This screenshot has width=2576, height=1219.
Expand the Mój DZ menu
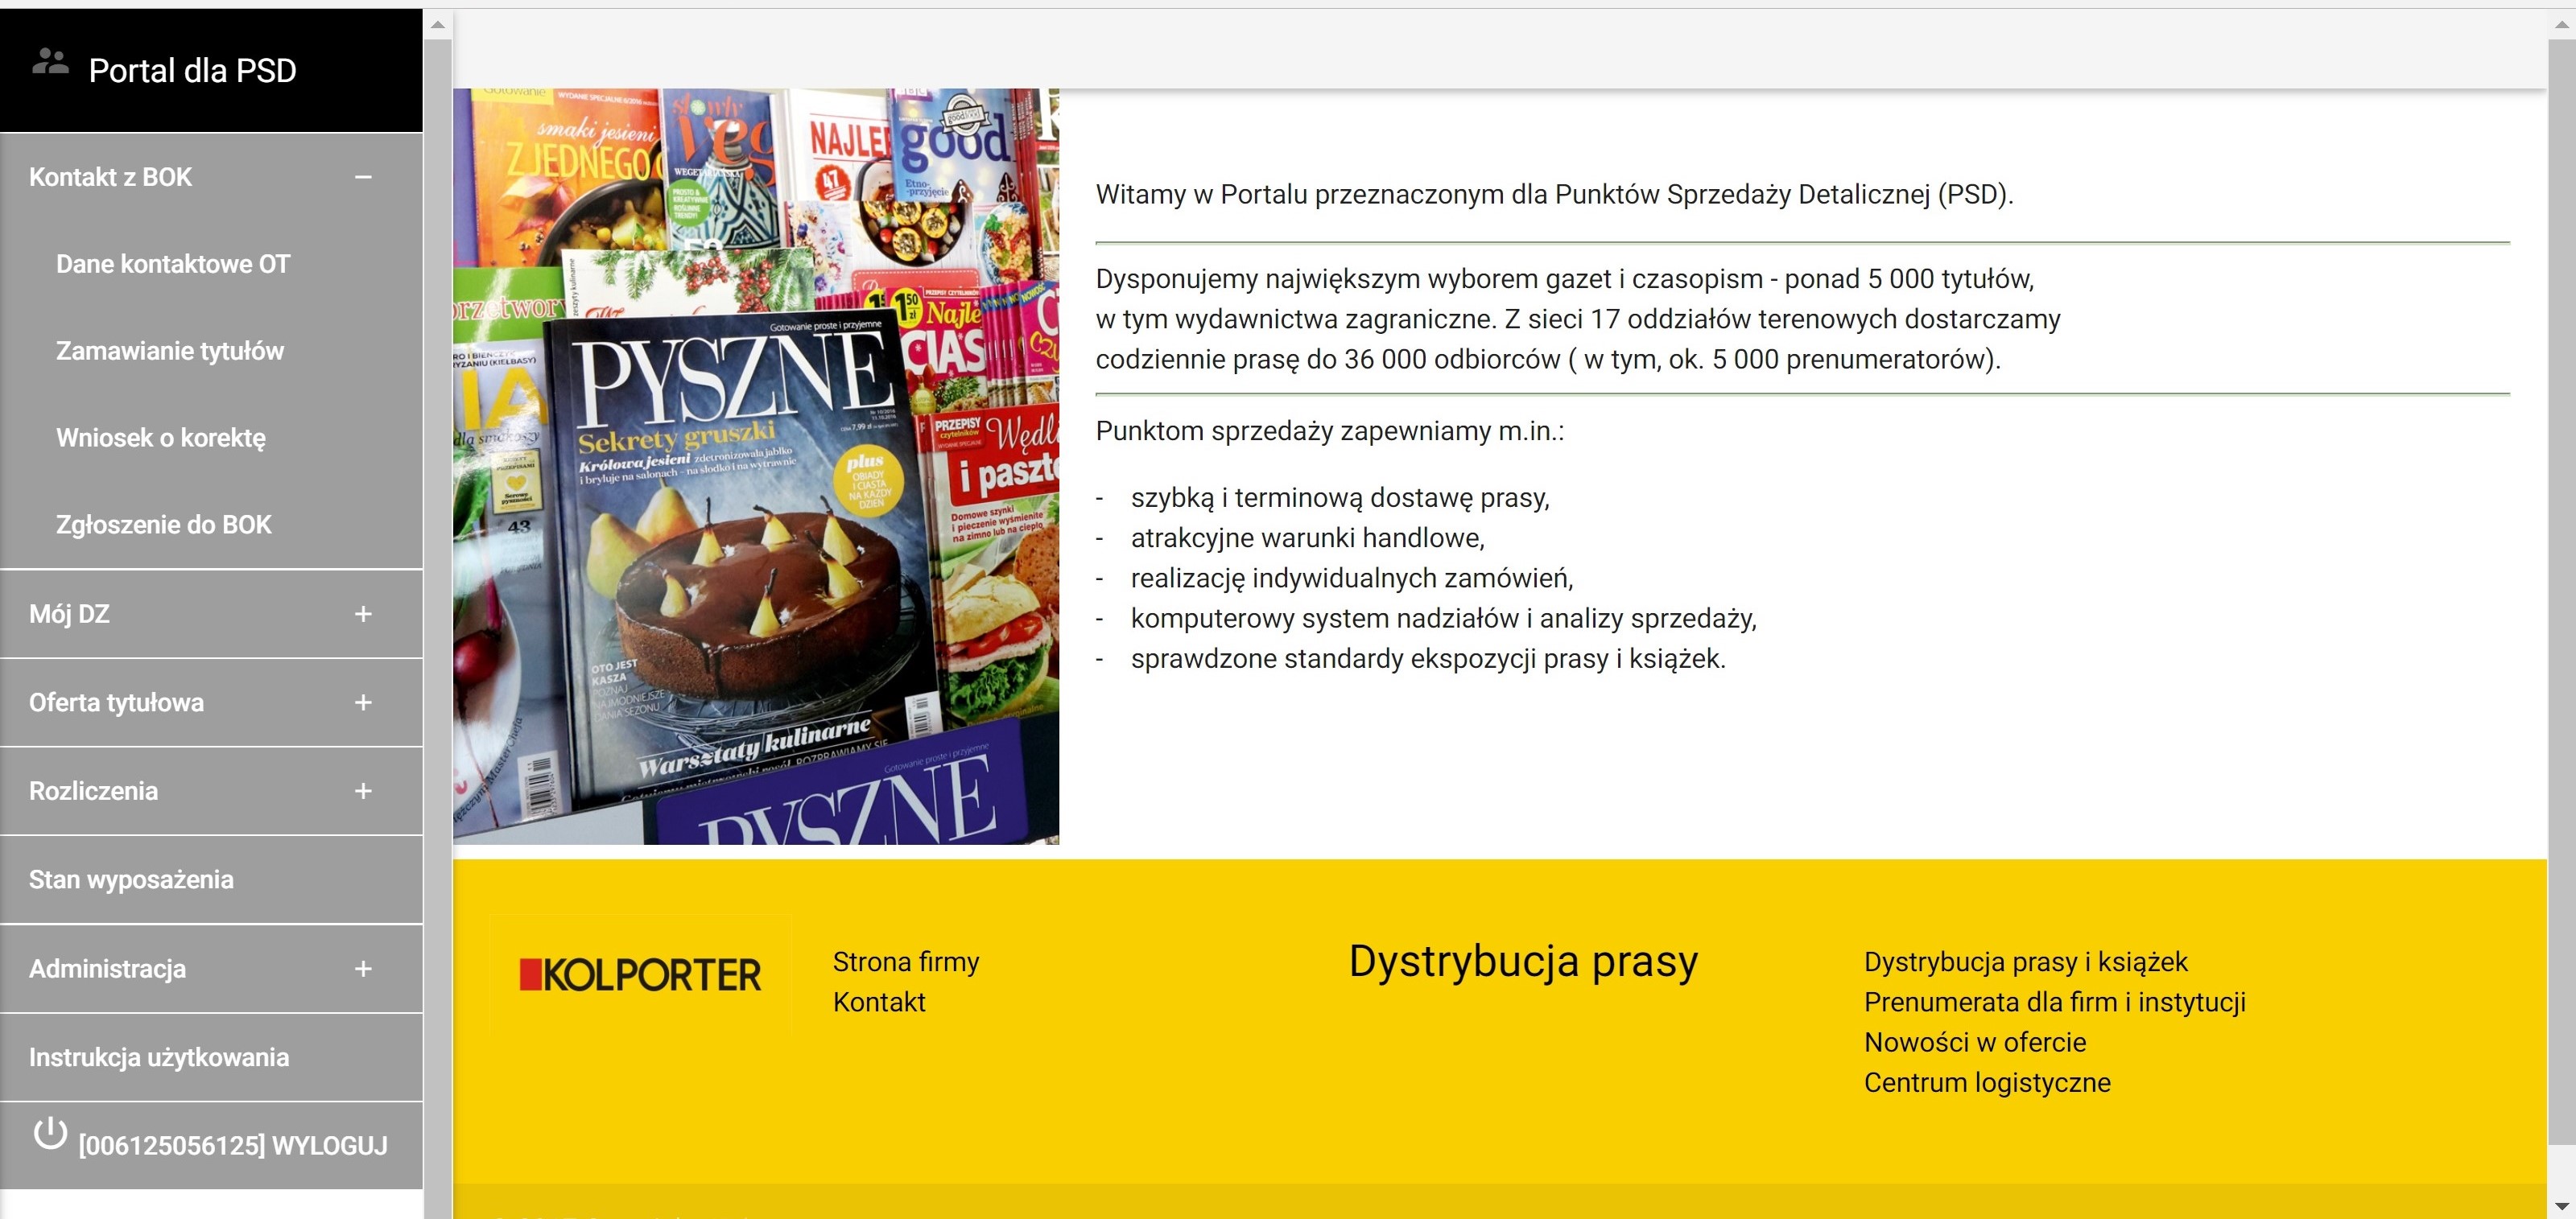click(363, 616)
